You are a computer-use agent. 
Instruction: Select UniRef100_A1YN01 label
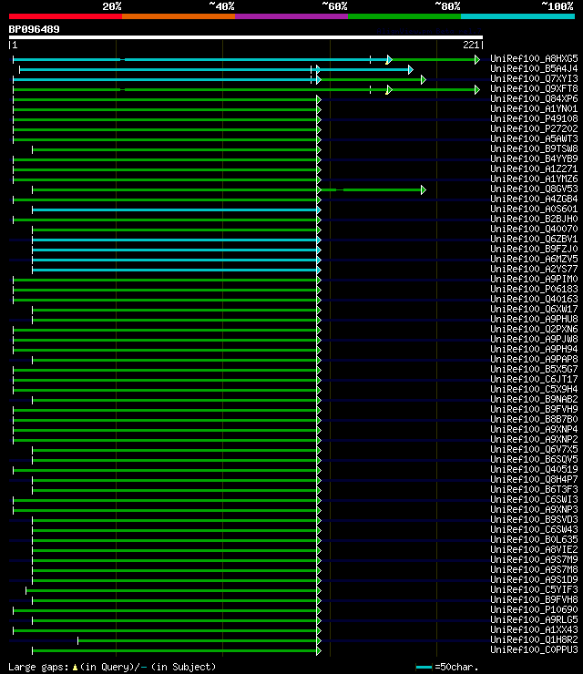point(534,108)
